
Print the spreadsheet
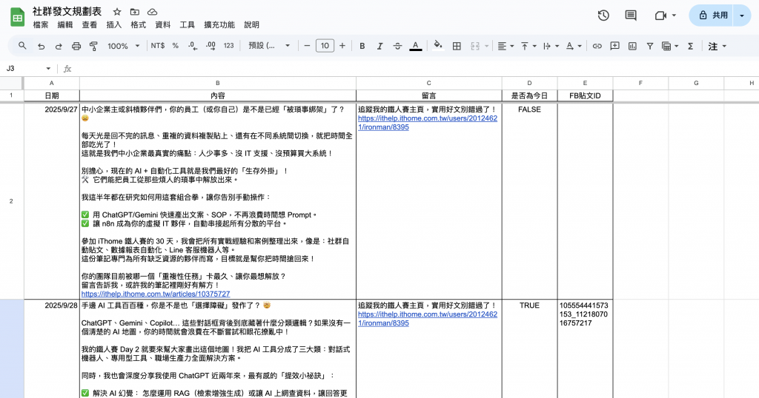click(x=76, y=46)
